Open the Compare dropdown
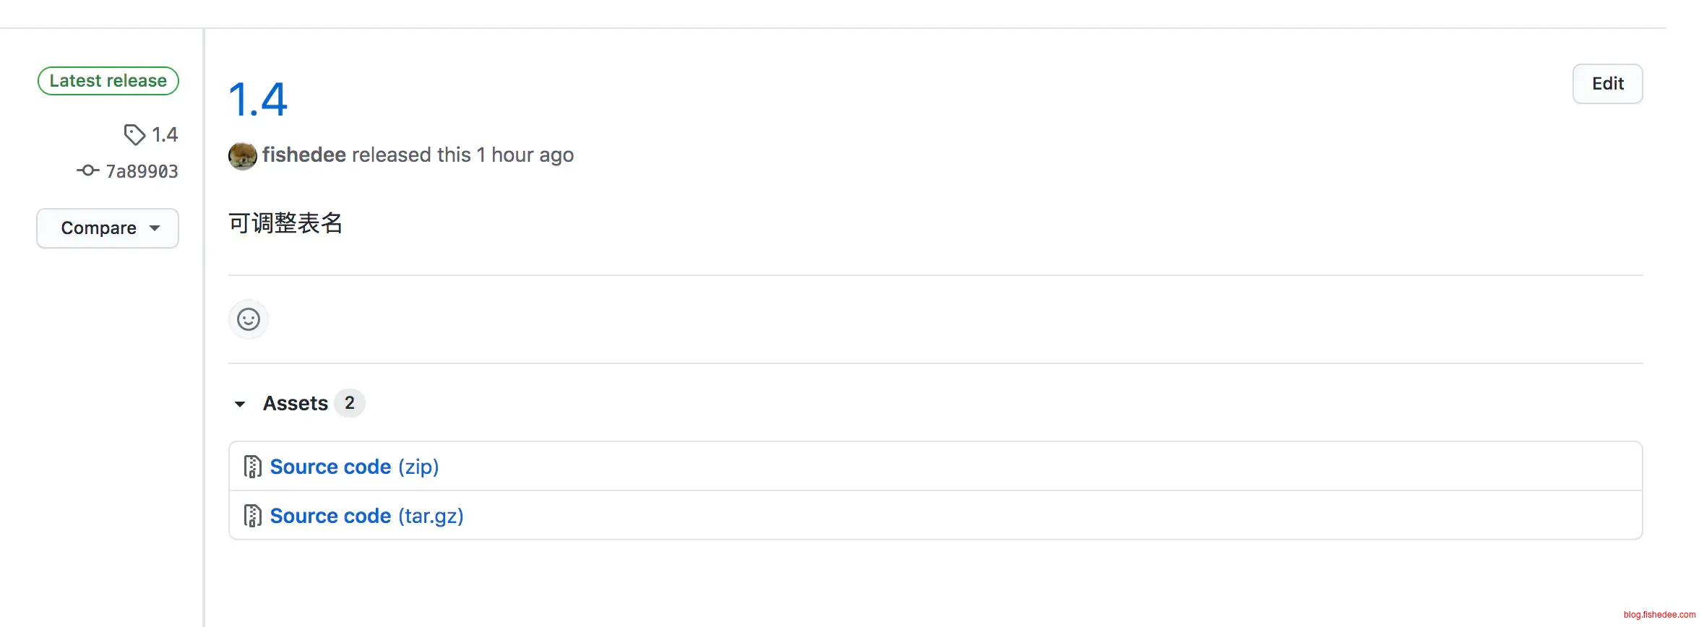The height and width of the screenshot is (627, 1704). pos(108,228)
